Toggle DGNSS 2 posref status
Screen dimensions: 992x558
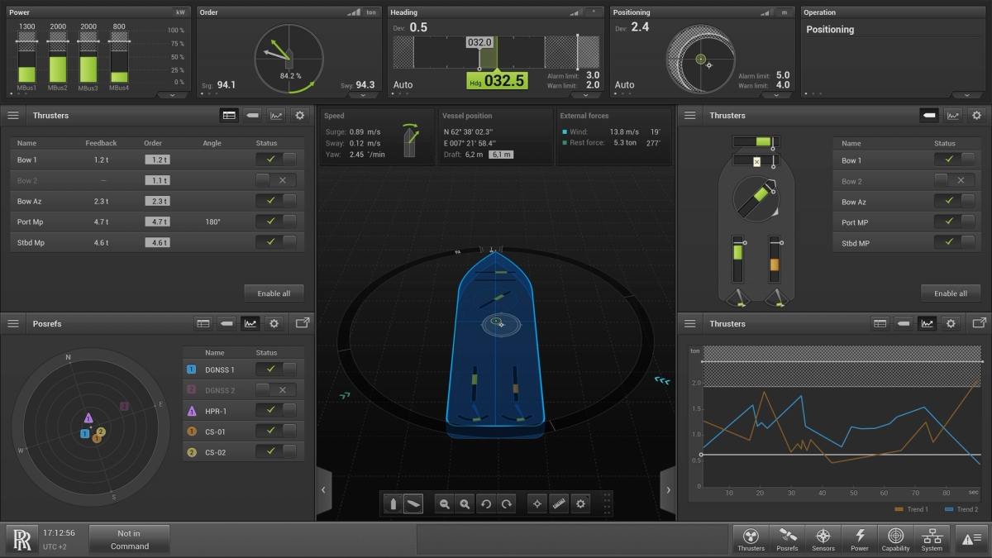coord(276,389)
